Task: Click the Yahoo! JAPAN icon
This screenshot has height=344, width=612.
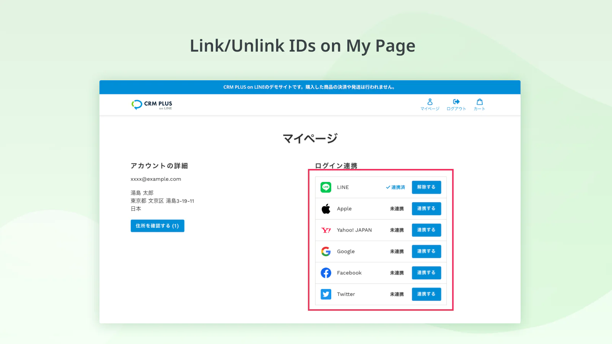Action: [326, 230]
